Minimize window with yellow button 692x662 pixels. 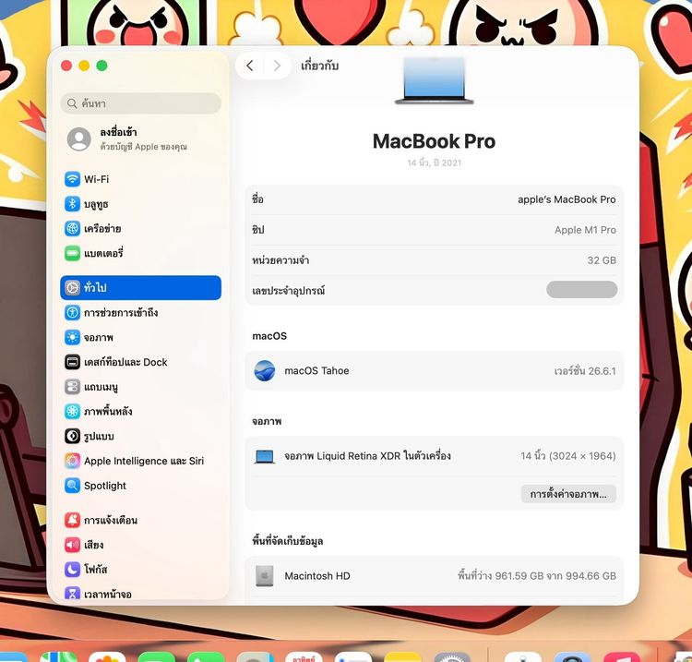tap(84, 66)
